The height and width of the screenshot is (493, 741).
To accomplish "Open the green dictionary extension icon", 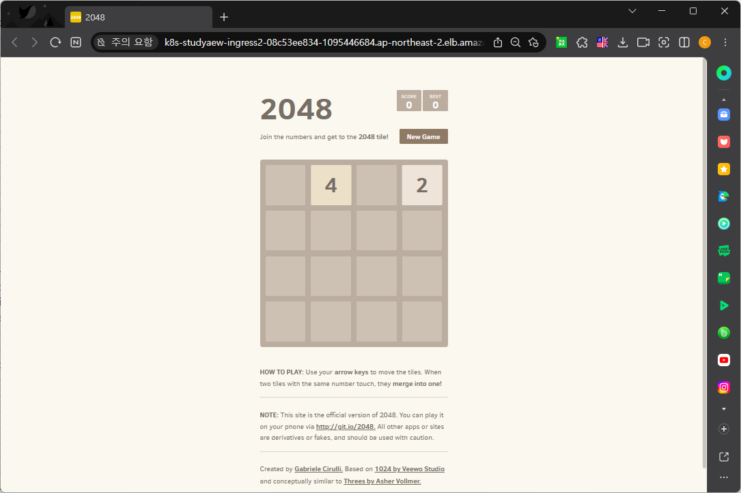I will coord(561,42).
